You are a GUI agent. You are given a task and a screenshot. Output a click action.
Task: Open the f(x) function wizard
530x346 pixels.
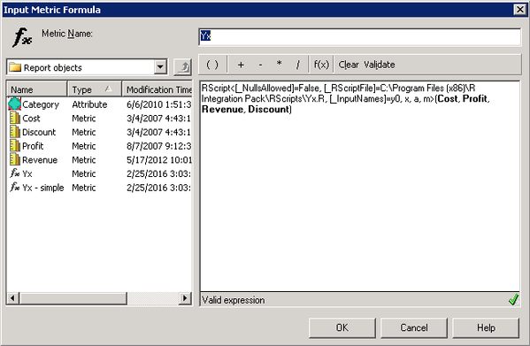tap(321, 65)
